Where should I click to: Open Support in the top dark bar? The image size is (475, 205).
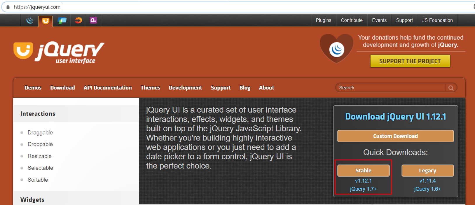coord(404,20)
